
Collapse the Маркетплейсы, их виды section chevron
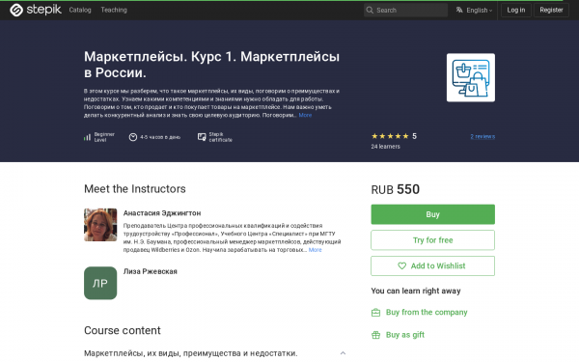pos(343,353)
